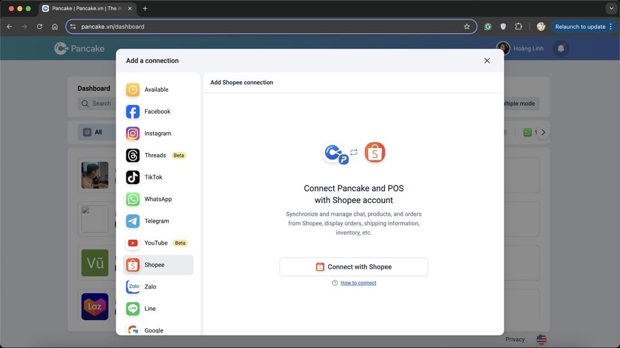Screen dimensions: 620x348
Task: Click the Privacy link in footer
Action: point(515,340)
